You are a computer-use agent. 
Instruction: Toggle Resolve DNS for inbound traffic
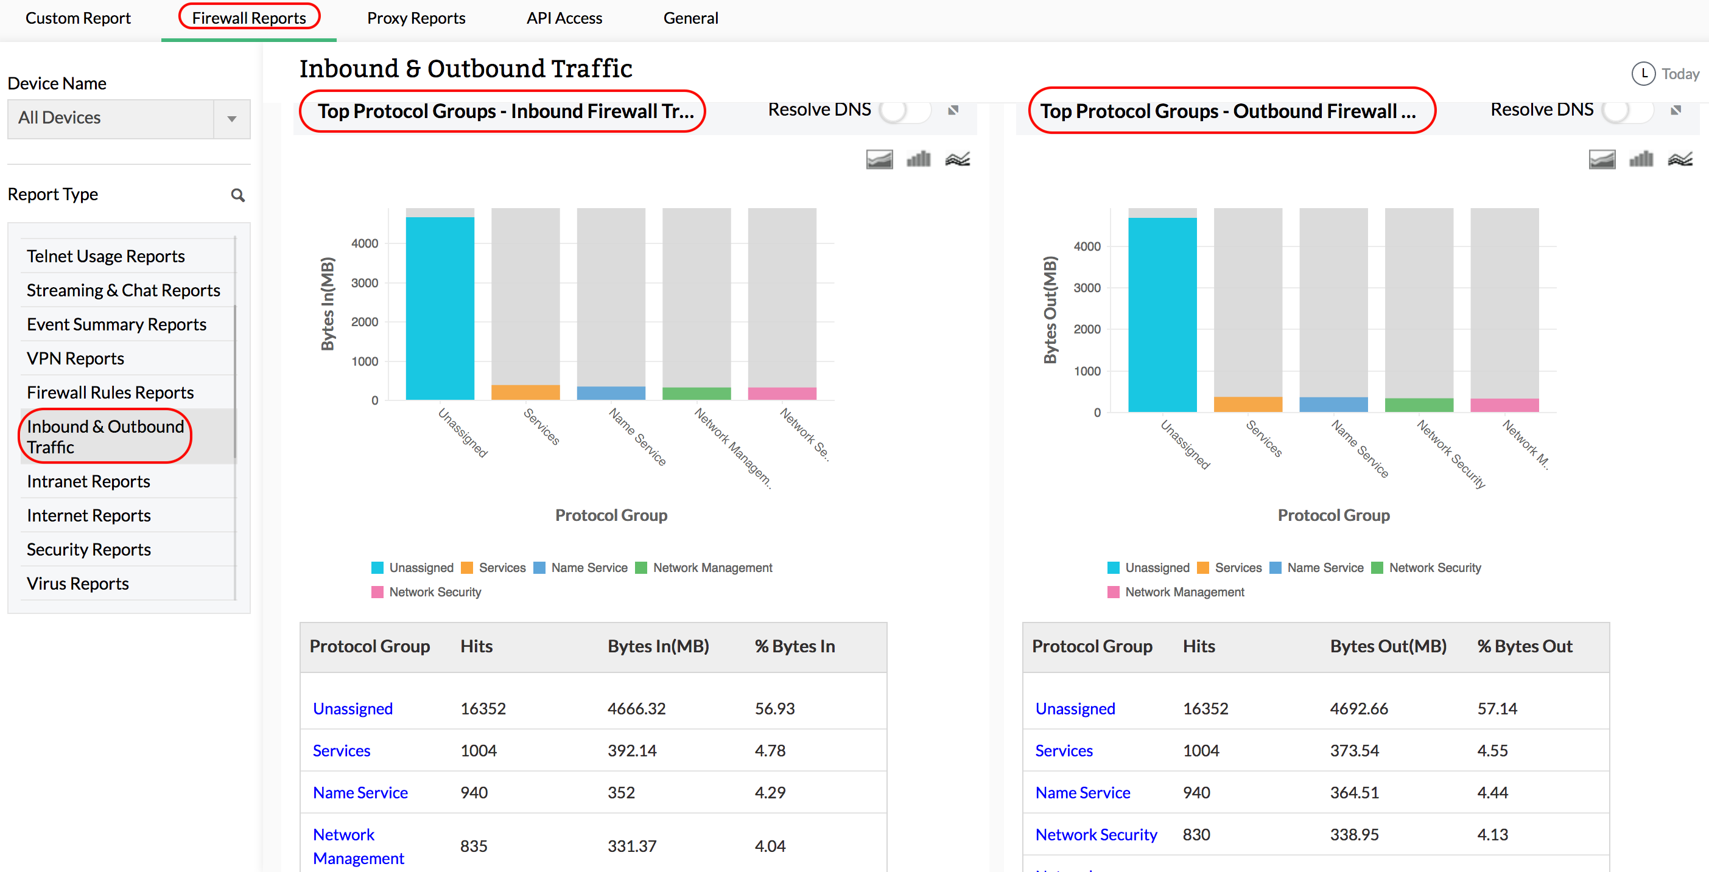(905, 110)
